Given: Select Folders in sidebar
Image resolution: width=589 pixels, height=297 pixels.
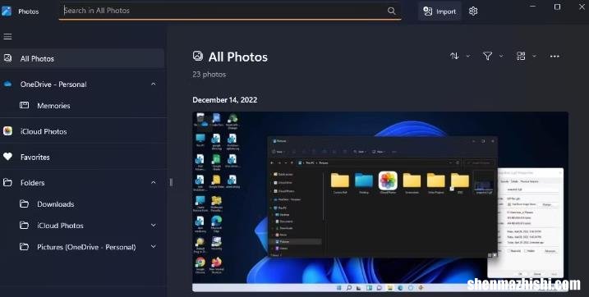Looking at the screenshot, I should click(x=82, y=183).
